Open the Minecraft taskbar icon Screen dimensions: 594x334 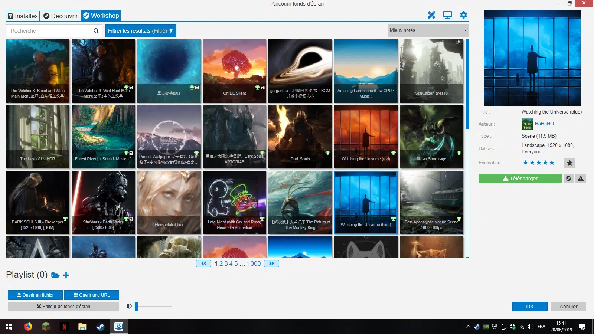46,327
